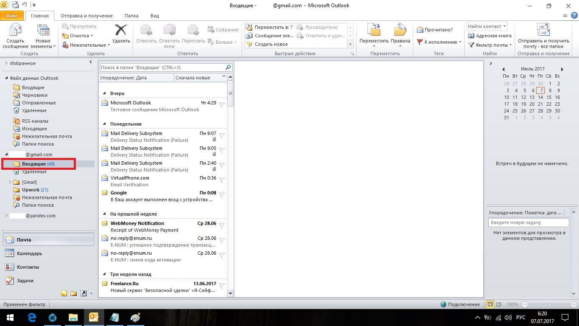Open the Freelance.Ru message
The width and height of the screenshot is (579, 326).
163,287
